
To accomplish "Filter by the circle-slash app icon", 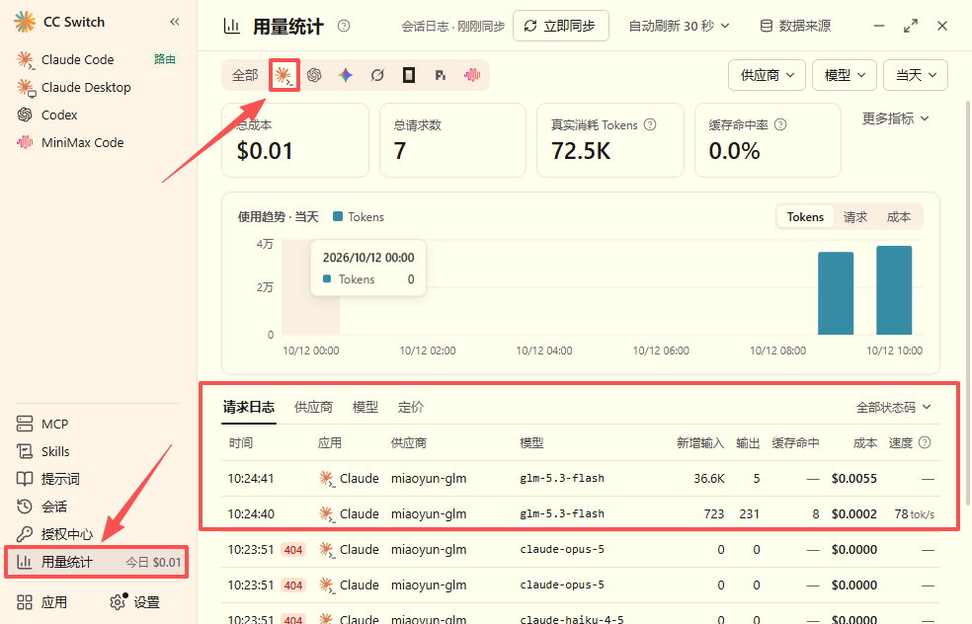I will (x=377, y=76).
